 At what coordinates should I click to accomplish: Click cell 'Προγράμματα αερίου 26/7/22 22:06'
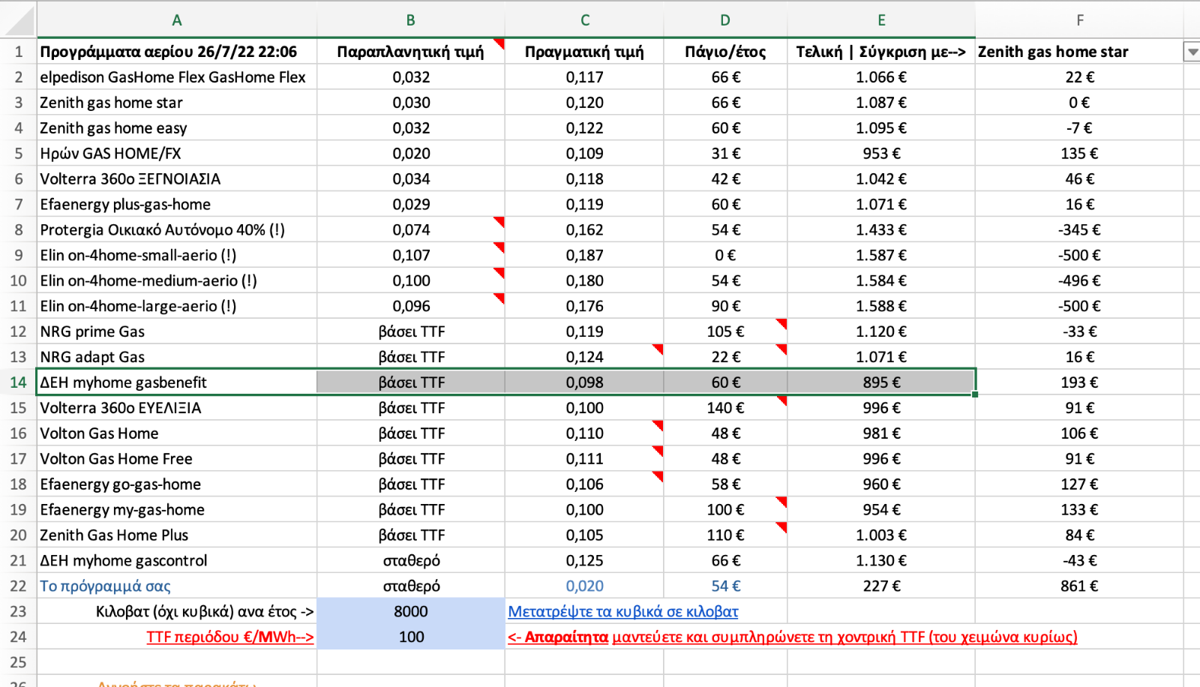pyautogui.click(x=177, y=52)
